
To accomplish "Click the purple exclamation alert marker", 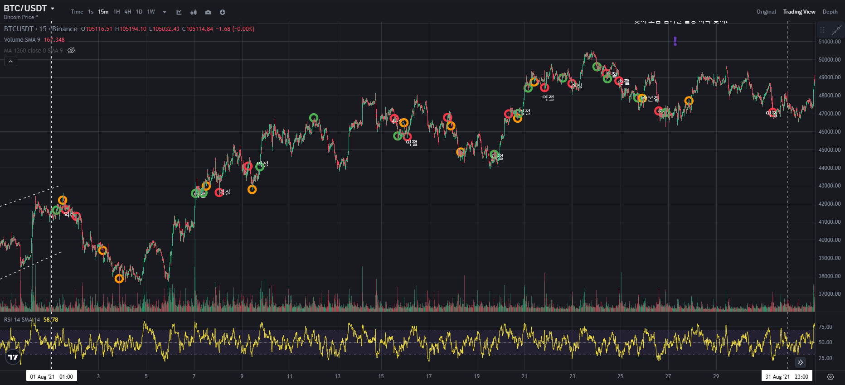I will [x=675, y=41].
